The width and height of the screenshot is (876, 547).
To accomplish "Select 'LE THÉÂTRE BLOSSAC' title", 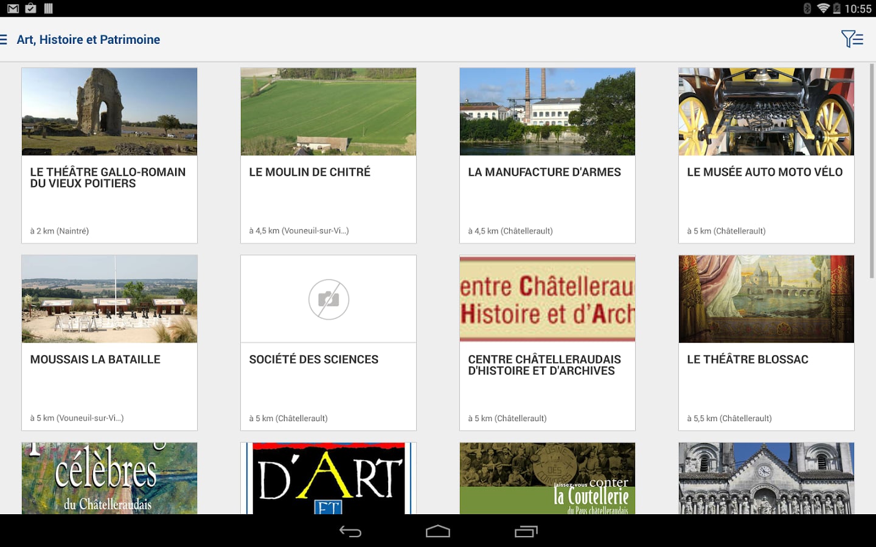I will coord(748,359).
